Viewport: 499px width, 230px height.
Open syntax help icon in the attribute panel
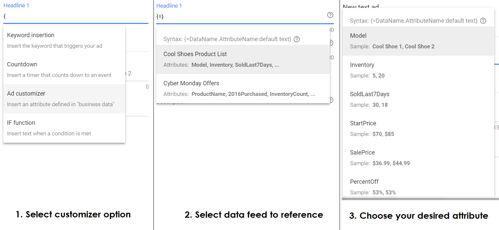(483, 21)
